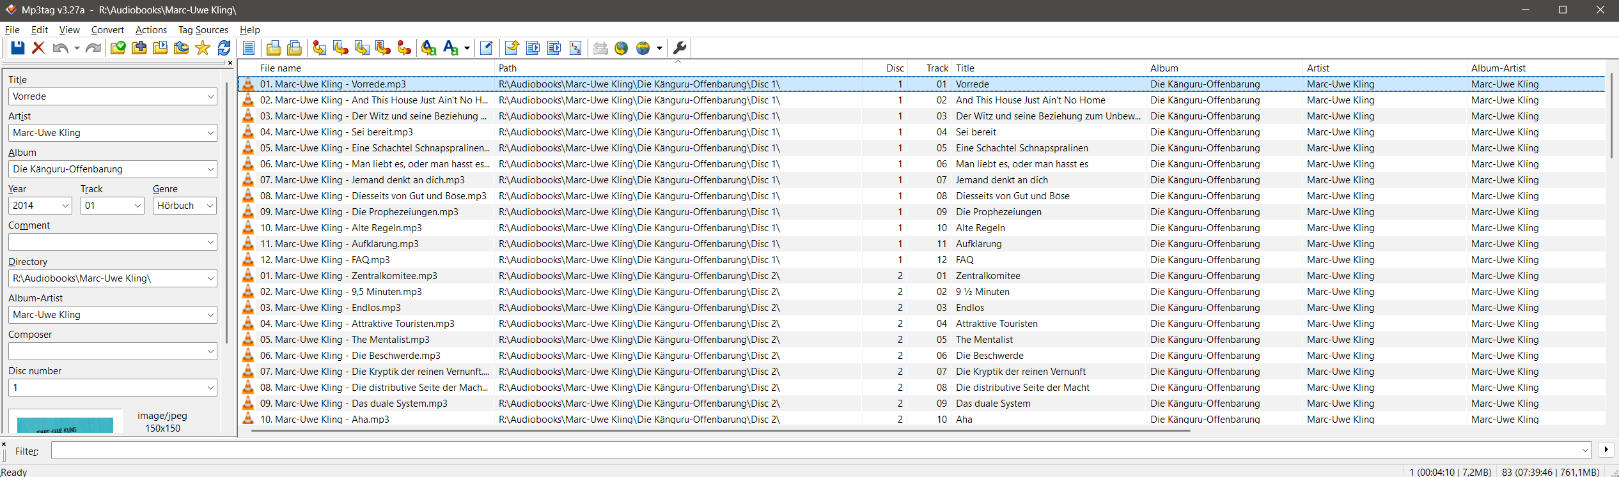Sort by the Disc column header
Viewport: 1619px width, 477px height.
point(886,68)
